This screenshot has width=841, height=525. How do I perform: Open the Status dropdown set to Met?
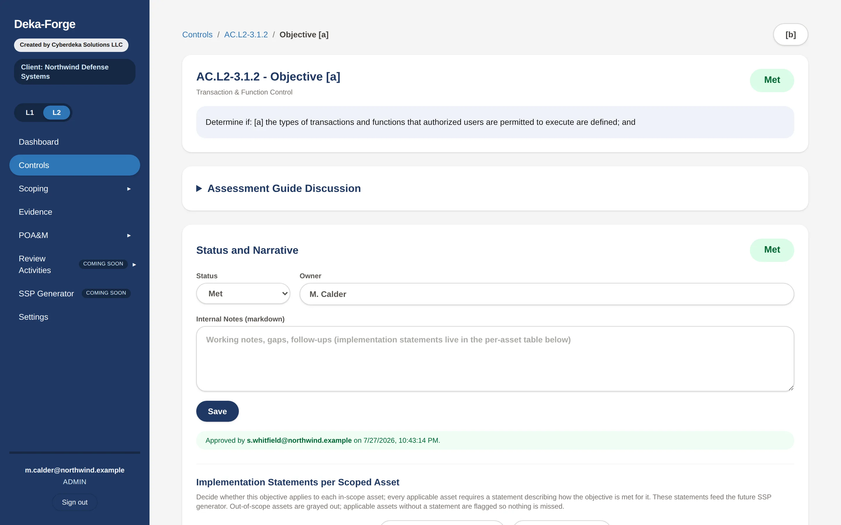point(243,293)
